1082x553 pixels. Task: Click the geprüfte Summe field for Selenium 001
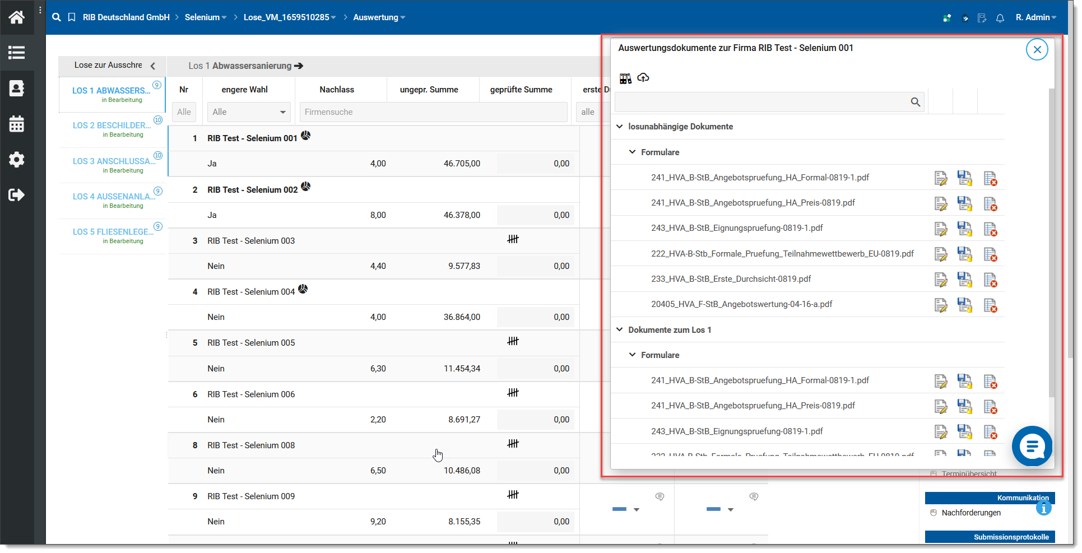click(x=535, y=164)
